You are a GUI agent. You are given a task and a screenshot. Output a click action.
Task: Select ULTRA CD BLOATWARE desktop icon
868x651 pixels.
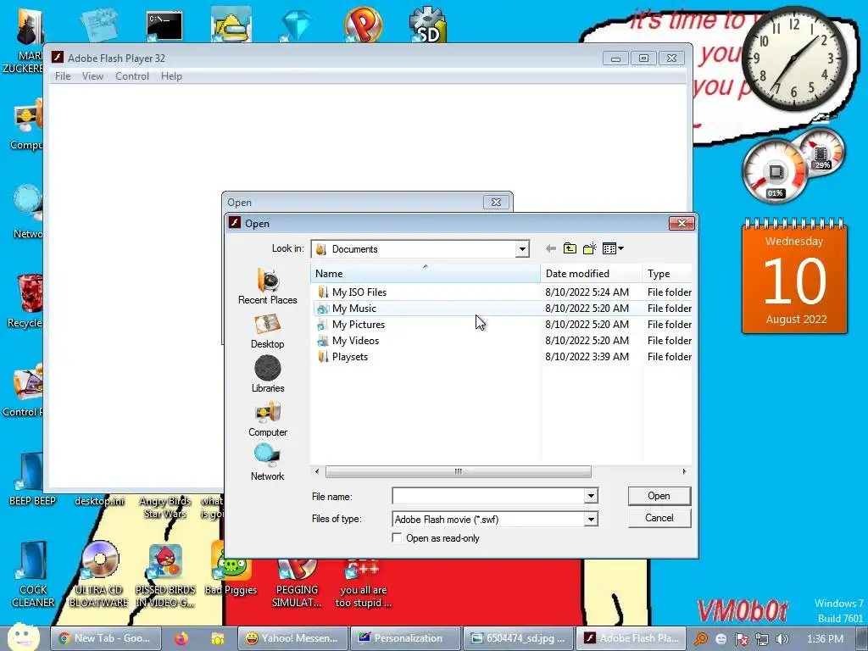pyautogui.click(x=99, y=574)
